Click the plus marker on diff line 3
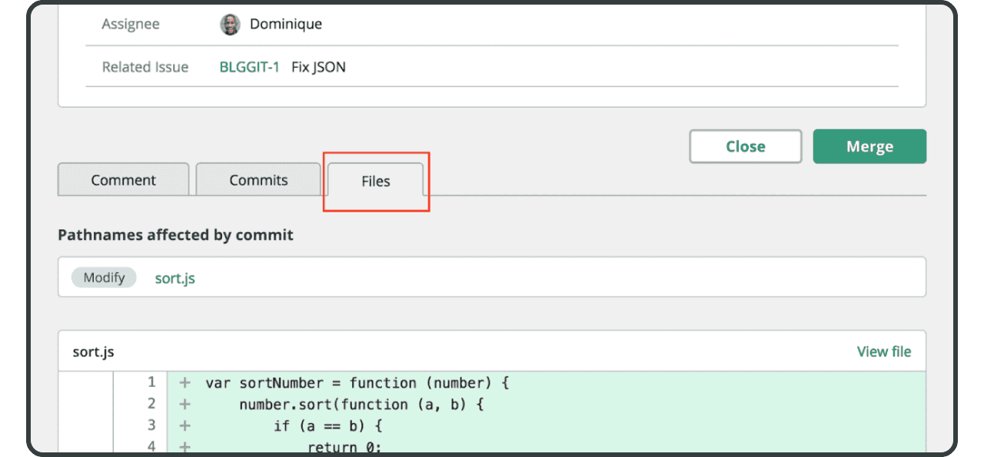 click(x=185, y=425)
